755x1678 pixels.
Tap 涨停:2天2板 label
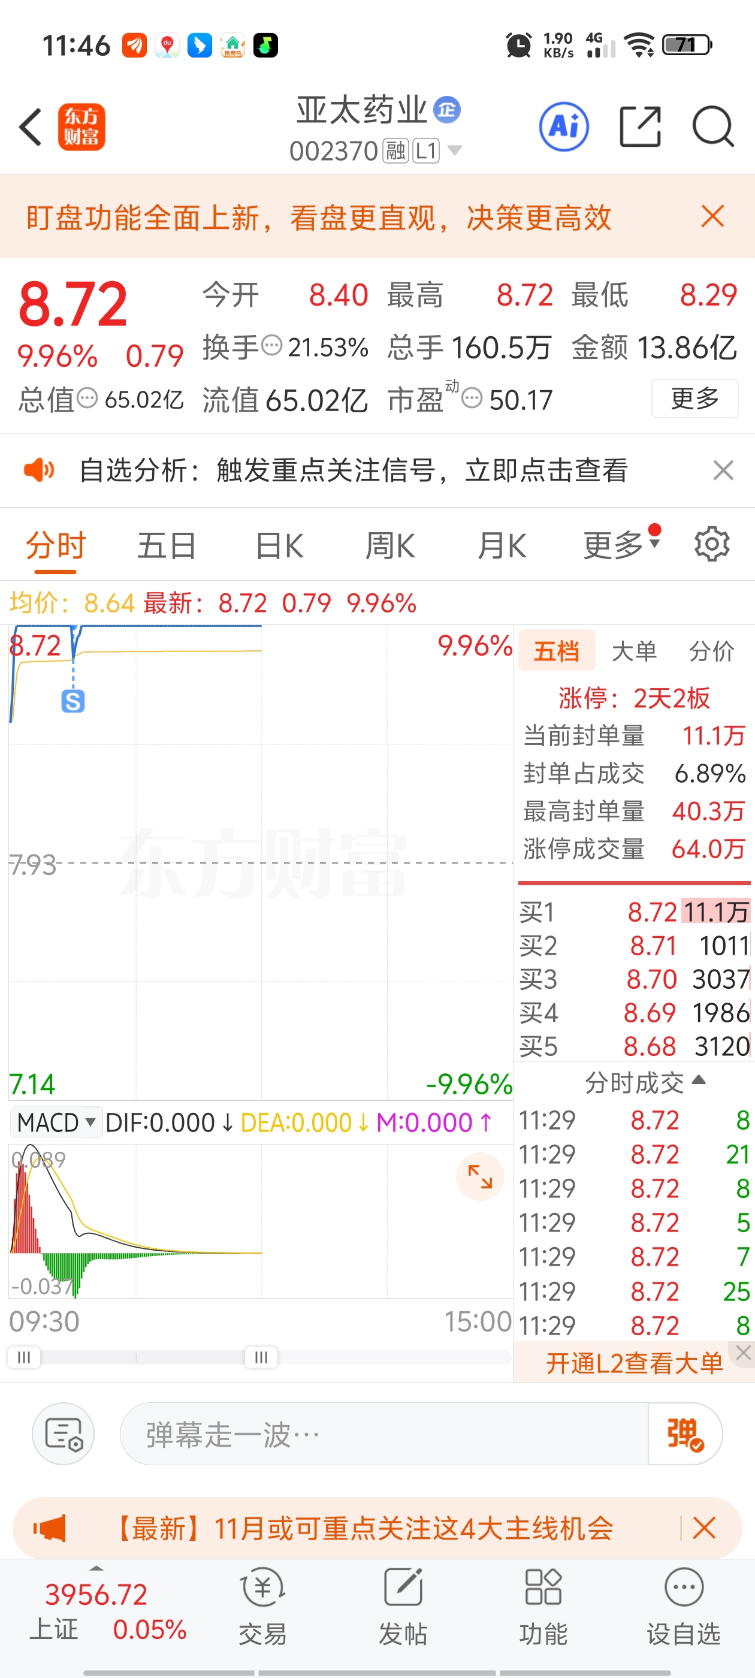coord(634,698)
